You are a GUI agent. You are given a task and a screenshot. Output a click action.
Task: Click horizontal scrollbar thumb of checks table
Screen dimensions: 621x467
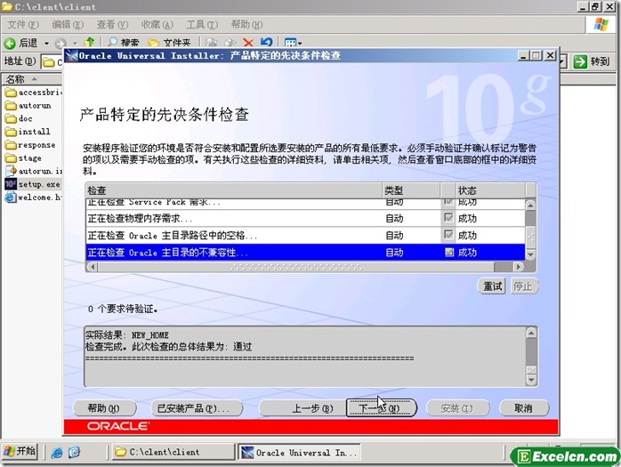coord(296,267)
